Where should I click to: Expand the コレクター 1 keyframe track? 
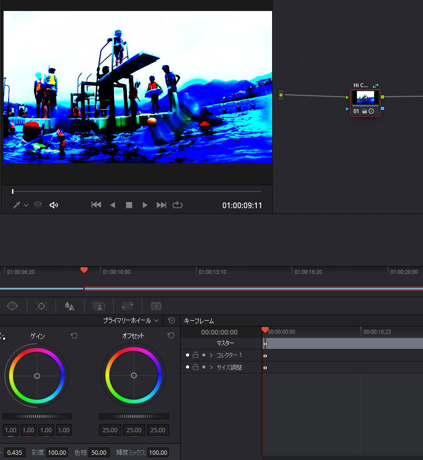[211, 355]
